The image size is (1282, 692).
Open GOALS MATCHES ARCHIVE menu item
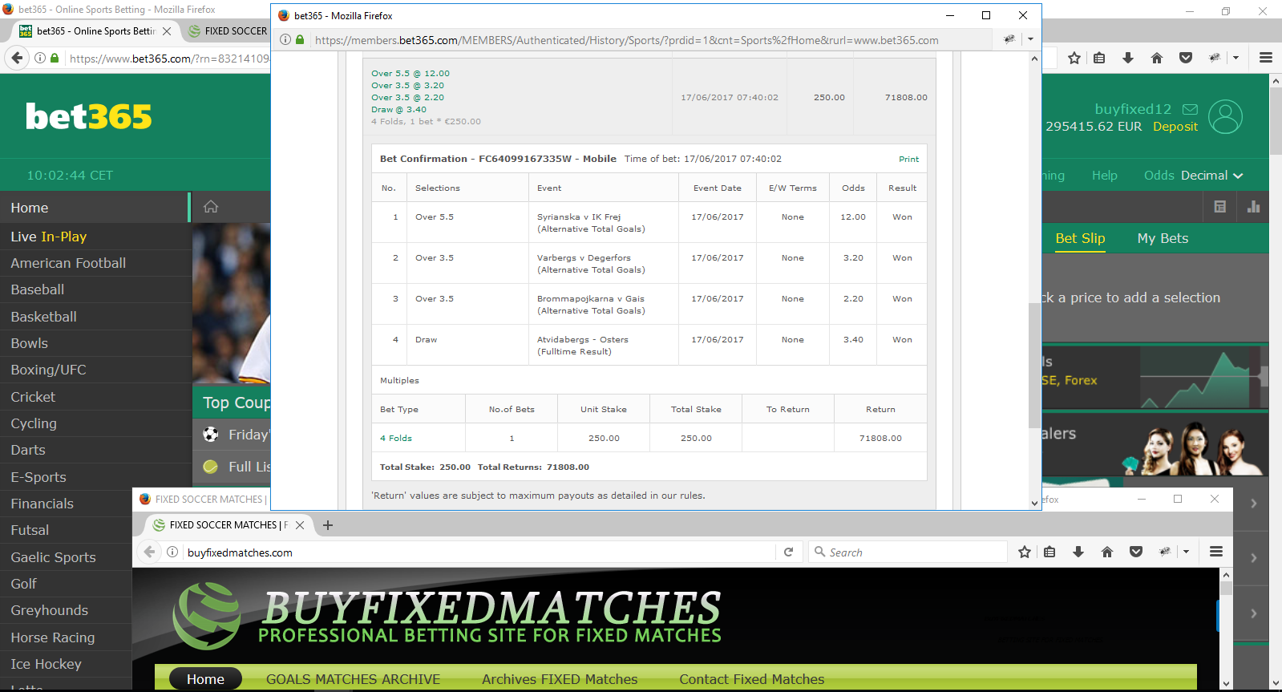[x=354, y=679]
